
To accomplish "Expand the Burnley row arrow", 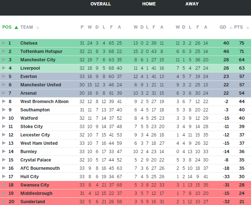I will click(x=4, y=152).
